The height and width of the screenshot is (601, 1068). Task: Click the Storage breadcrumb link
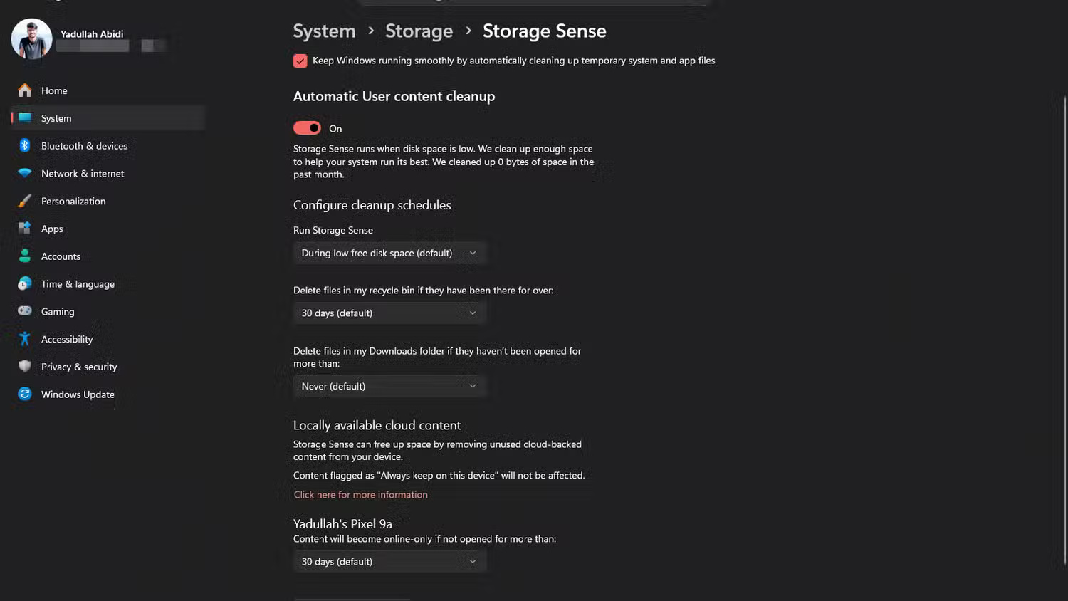coord(419,31)
